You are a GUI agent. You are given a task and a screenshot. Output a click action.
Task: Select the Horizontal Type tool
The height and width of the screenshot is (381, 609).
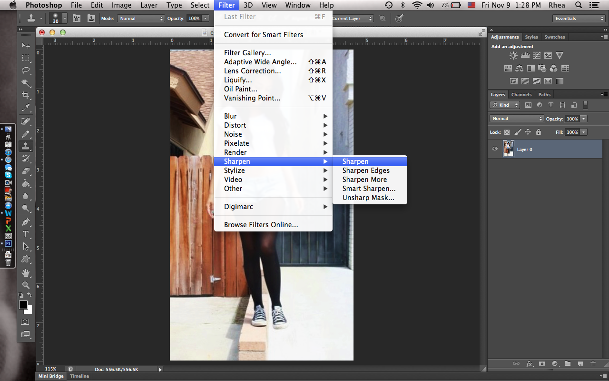coord(26,234)
